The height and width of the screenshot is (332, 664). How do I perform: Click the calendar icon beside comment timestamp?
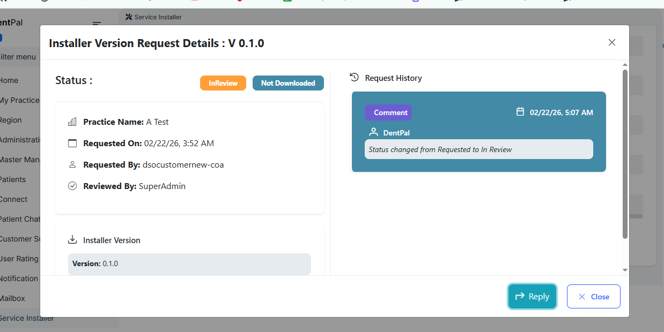pyautogui.click(x=520, y=112)
